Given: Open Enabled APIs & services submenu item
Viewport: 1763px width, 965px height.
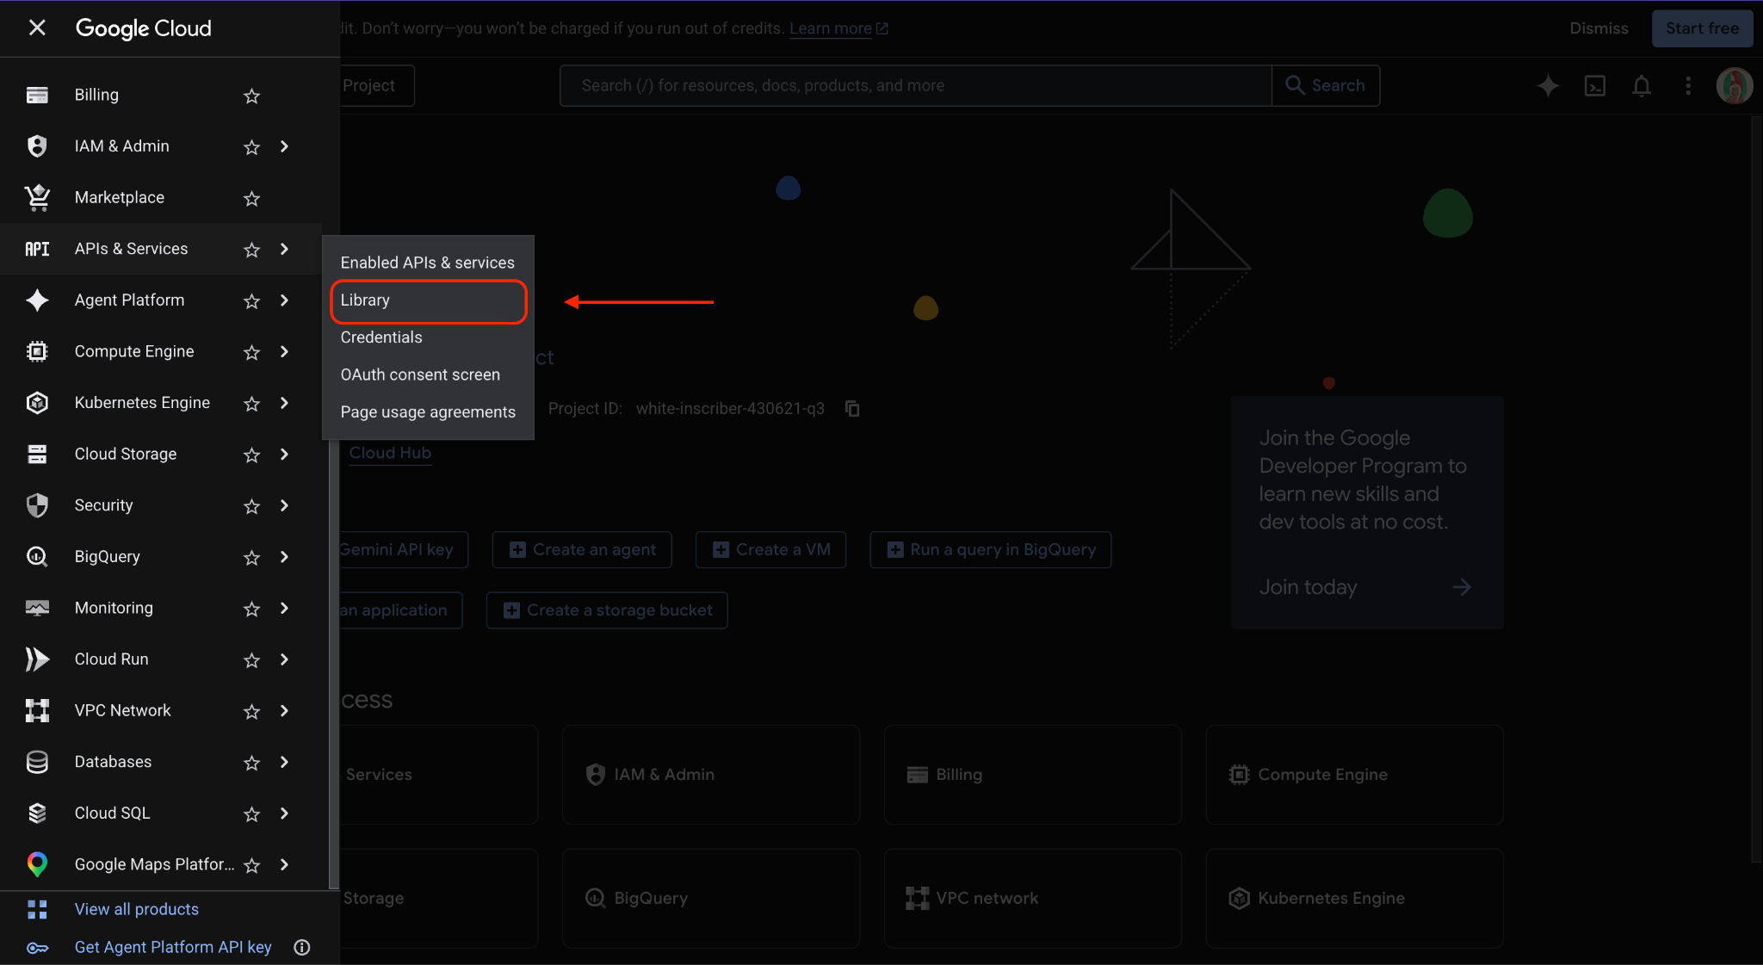Looking at the screenshot, I should pyautogui.click(x=428, y=263).
